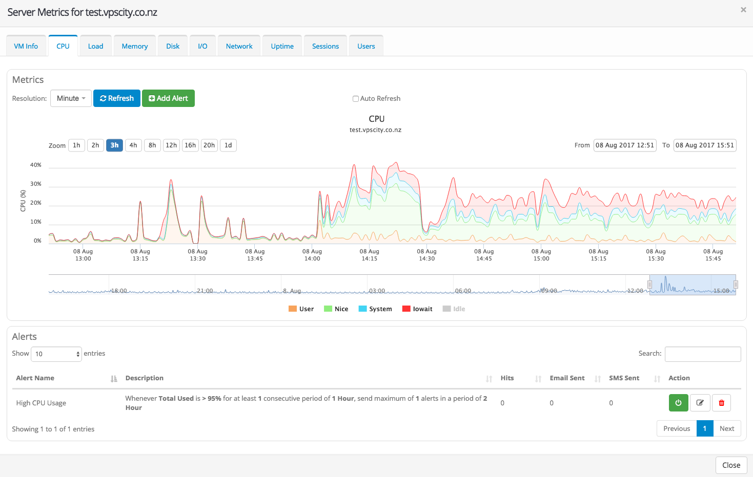This screenshot has width=753, height=477.
Task: Sort the SMS Sent column via arrows icon
Action: click(x=657, y=379)
